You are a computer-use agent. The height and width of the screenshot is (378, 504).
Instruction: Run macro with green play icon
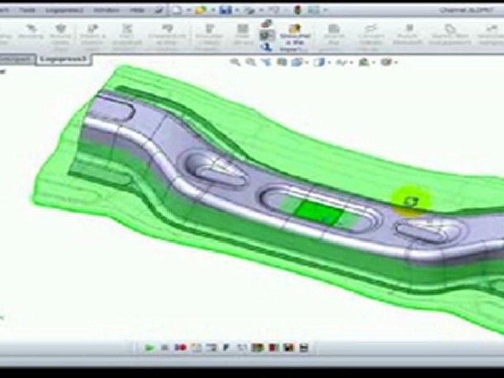pyautogui.click(x=149, y=348)
